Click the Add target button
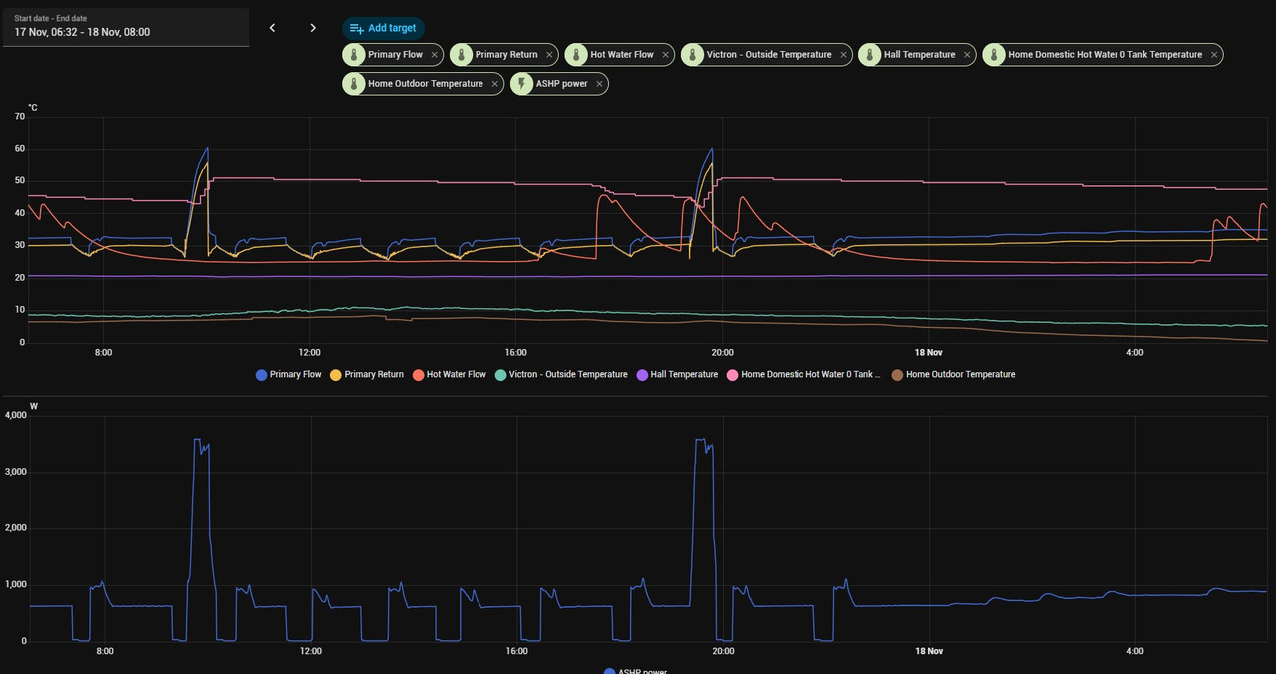Screen dimensions: 1276x674 click(x=384, y=28)
